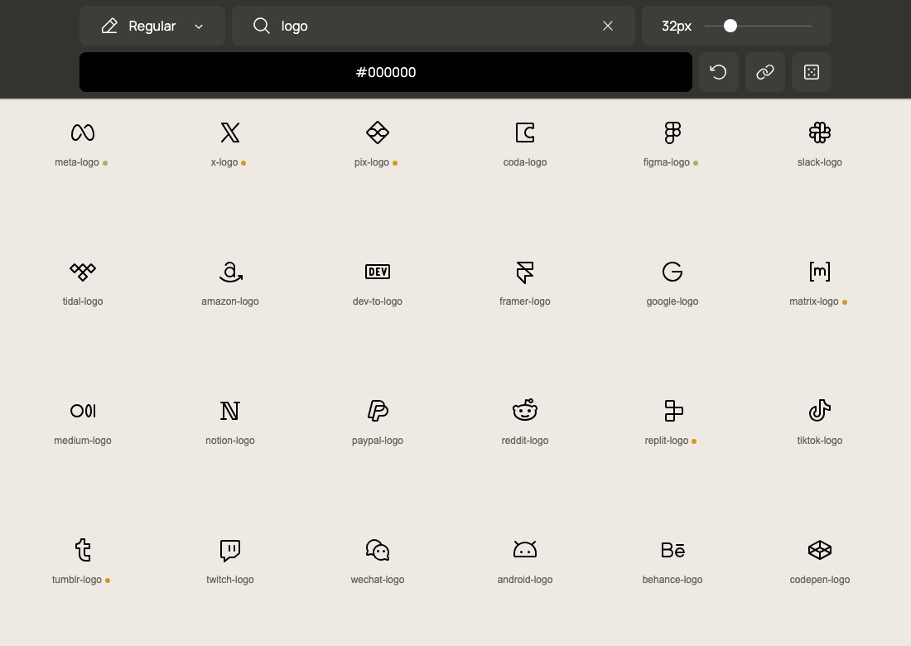Click the magnifier search icon
The image size is (911, 646).
point(262,26)
